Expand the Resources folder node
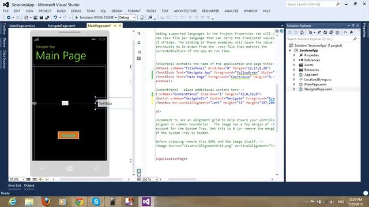 pyautogui.click(x=294, y=70)
